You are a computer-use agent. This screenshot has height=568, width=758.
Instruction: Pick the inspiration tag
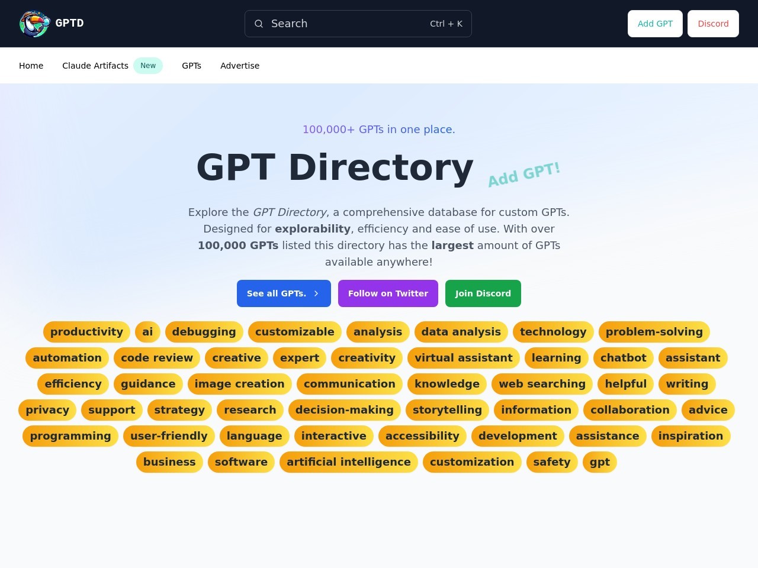[x=690, y=436]
